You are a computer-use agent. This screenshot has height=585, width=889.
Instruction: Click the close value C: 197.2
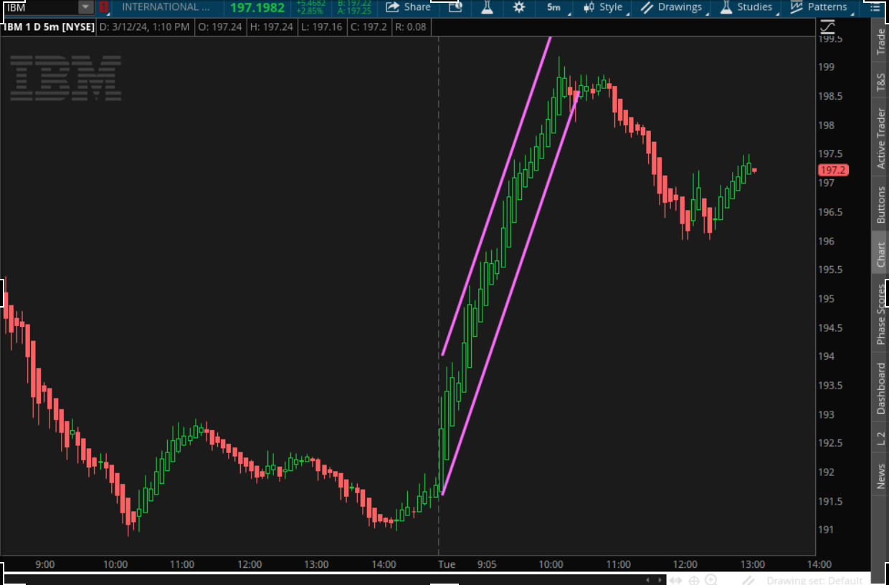(x=370, y=27)
